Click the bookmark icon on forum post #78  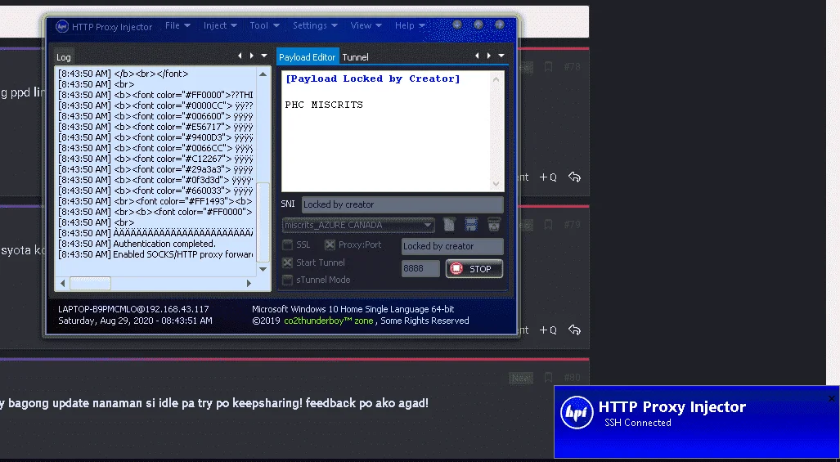[548, 67]
